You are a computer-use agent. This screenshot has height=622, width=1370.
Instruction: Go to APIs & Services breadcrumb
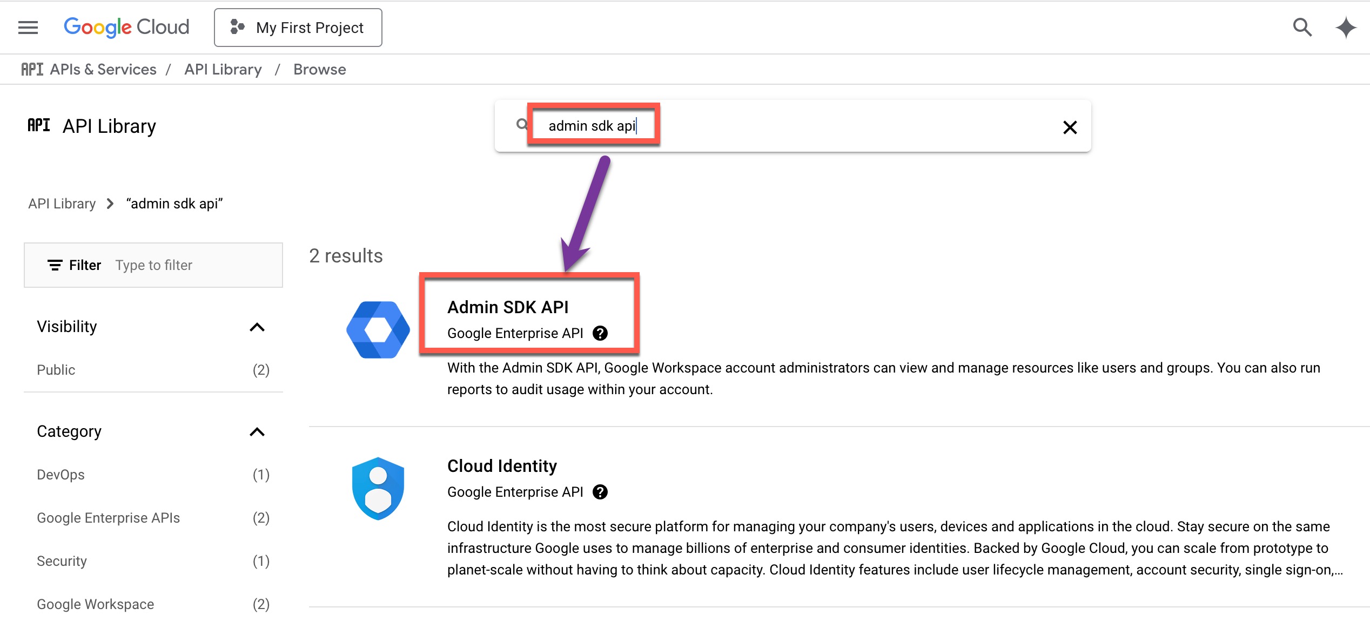click(103, 70)
